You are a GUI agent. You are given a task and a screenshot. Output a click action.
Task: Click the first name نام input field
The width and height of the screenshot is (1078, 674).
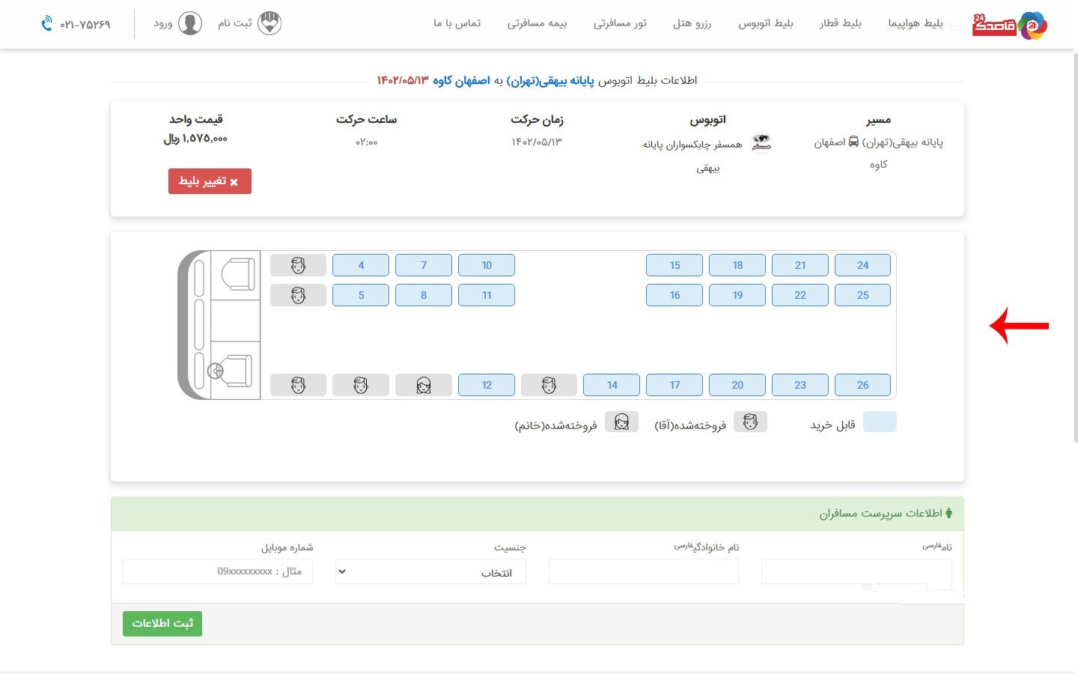856,571
